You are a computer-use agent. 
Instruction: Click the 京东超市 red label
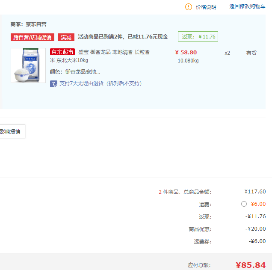62,52
